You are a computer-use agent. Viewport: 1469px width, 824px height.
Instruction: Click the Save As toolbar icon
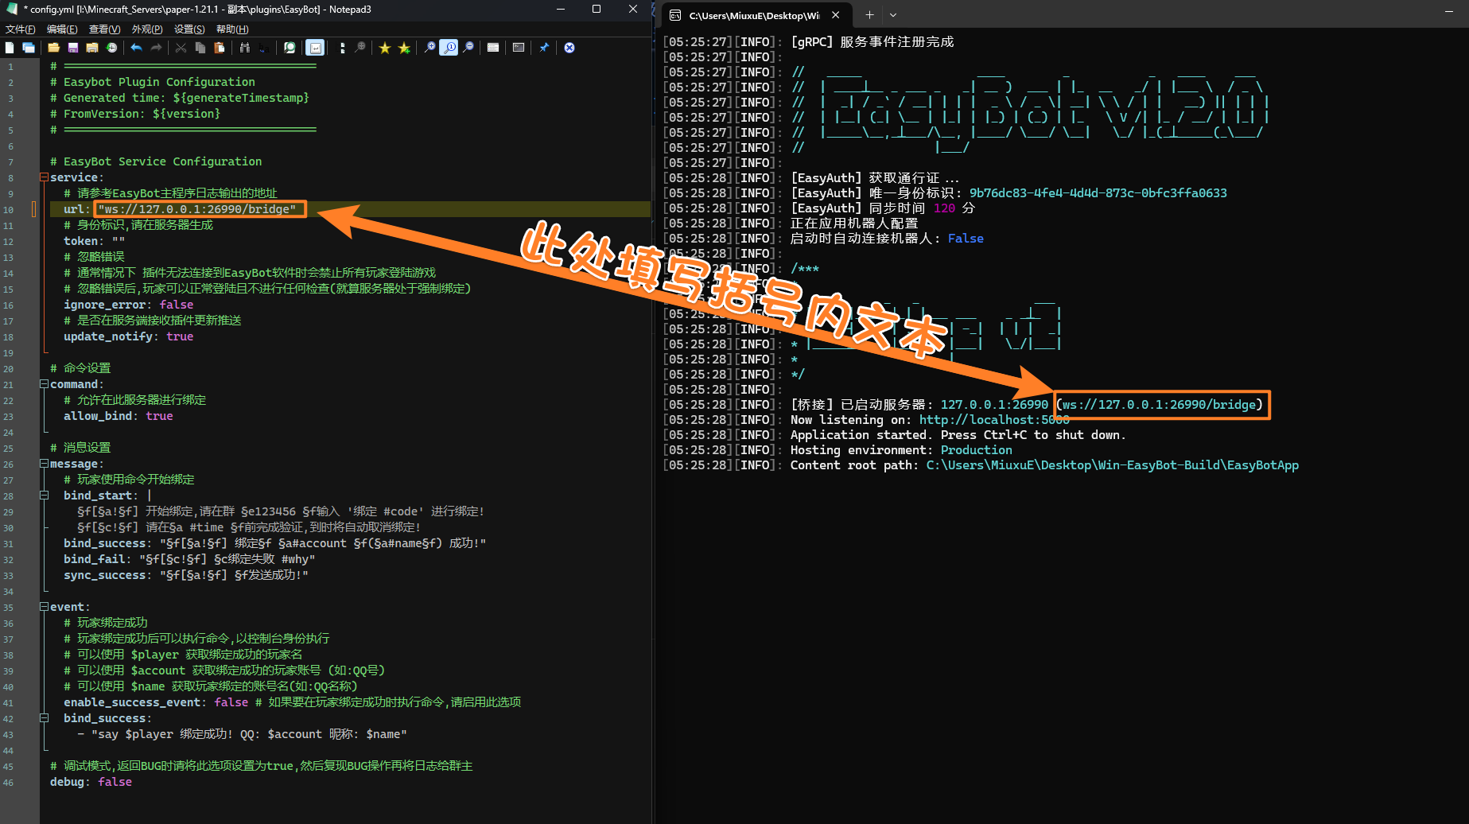92,48
